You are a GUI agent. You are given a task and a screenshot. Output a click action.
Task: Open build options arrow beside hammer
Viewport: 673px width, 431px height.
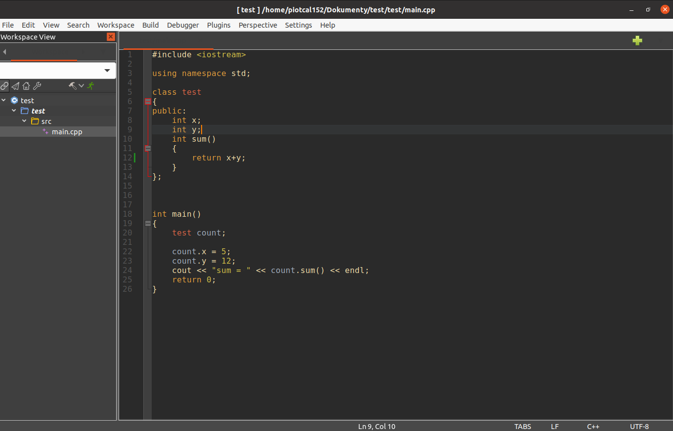pos(82,86)
